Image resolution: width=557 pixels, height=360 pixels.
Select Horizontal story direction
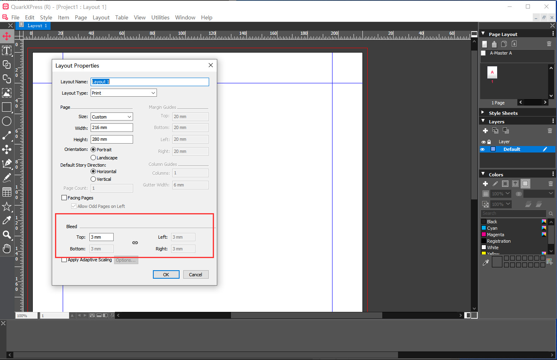coord(93,172)
